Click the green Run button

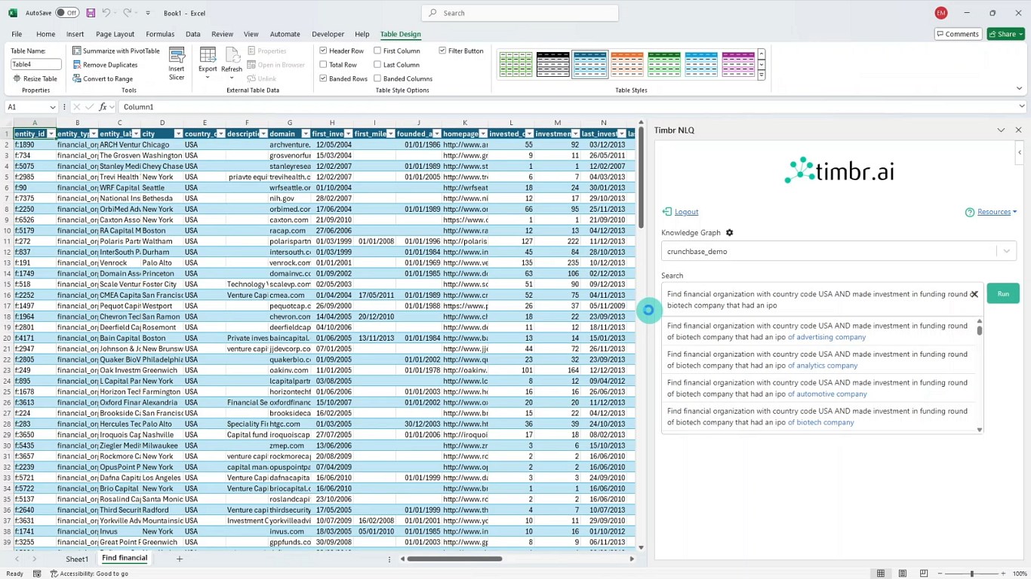[x=1003, y=293]
